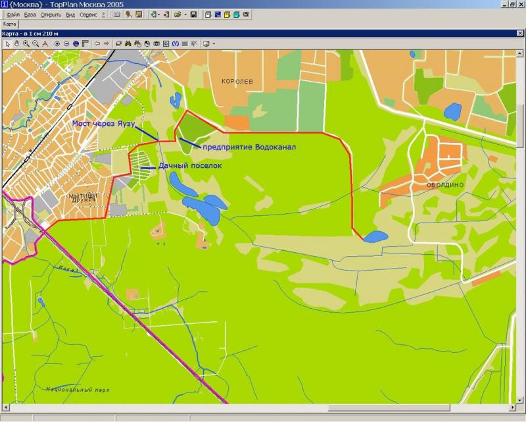Open the Открыть menu
This screenshot has width=526, height=422.
51,14
